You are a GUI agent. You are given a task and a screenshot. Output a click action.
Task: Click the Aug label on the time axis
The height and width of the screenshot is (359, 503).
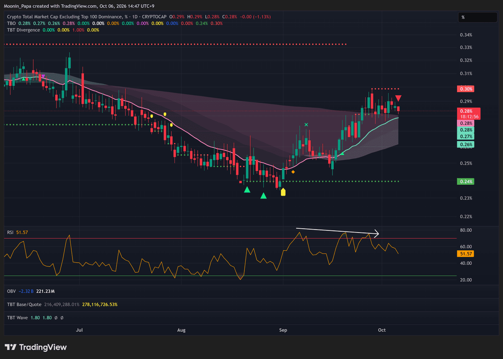point(181,330)
